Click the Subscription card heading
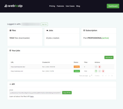Screen dimensions: 123x109 [90, 30]
